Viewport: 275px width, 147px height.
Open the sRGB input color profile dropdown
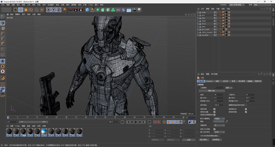(x=219, y=132)
